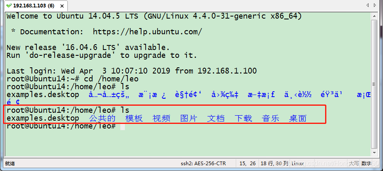Click the green connected checkmark on session tab
This screenshot has width=383, height=171.
(9, 5)
